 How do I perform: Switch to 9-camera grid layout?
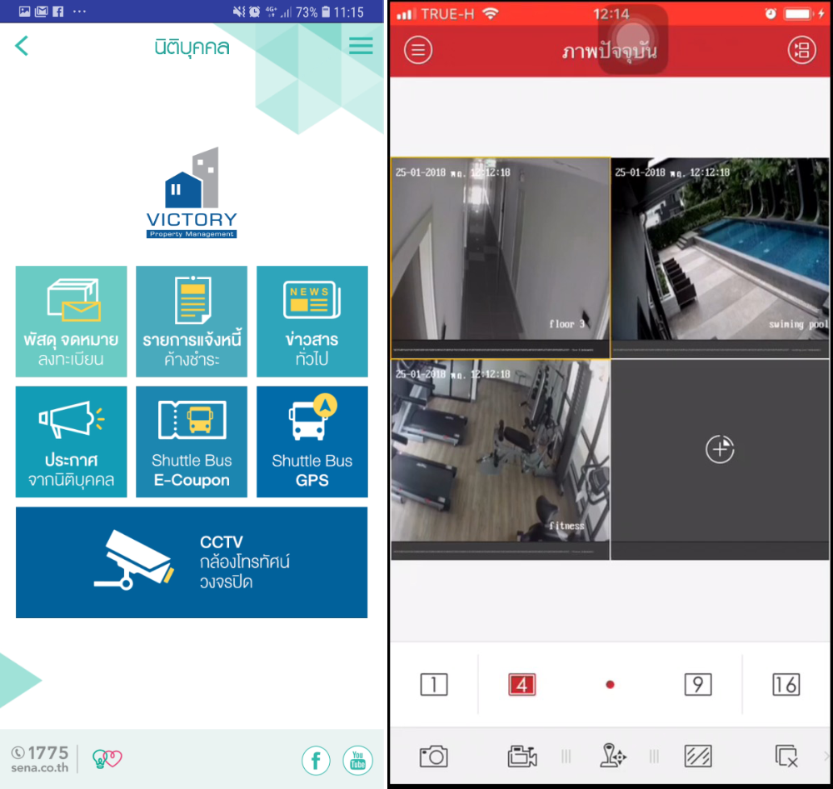(697, 685)
